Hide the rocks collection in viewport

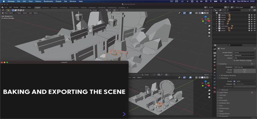pyautogui.click(x=254, y=28)
